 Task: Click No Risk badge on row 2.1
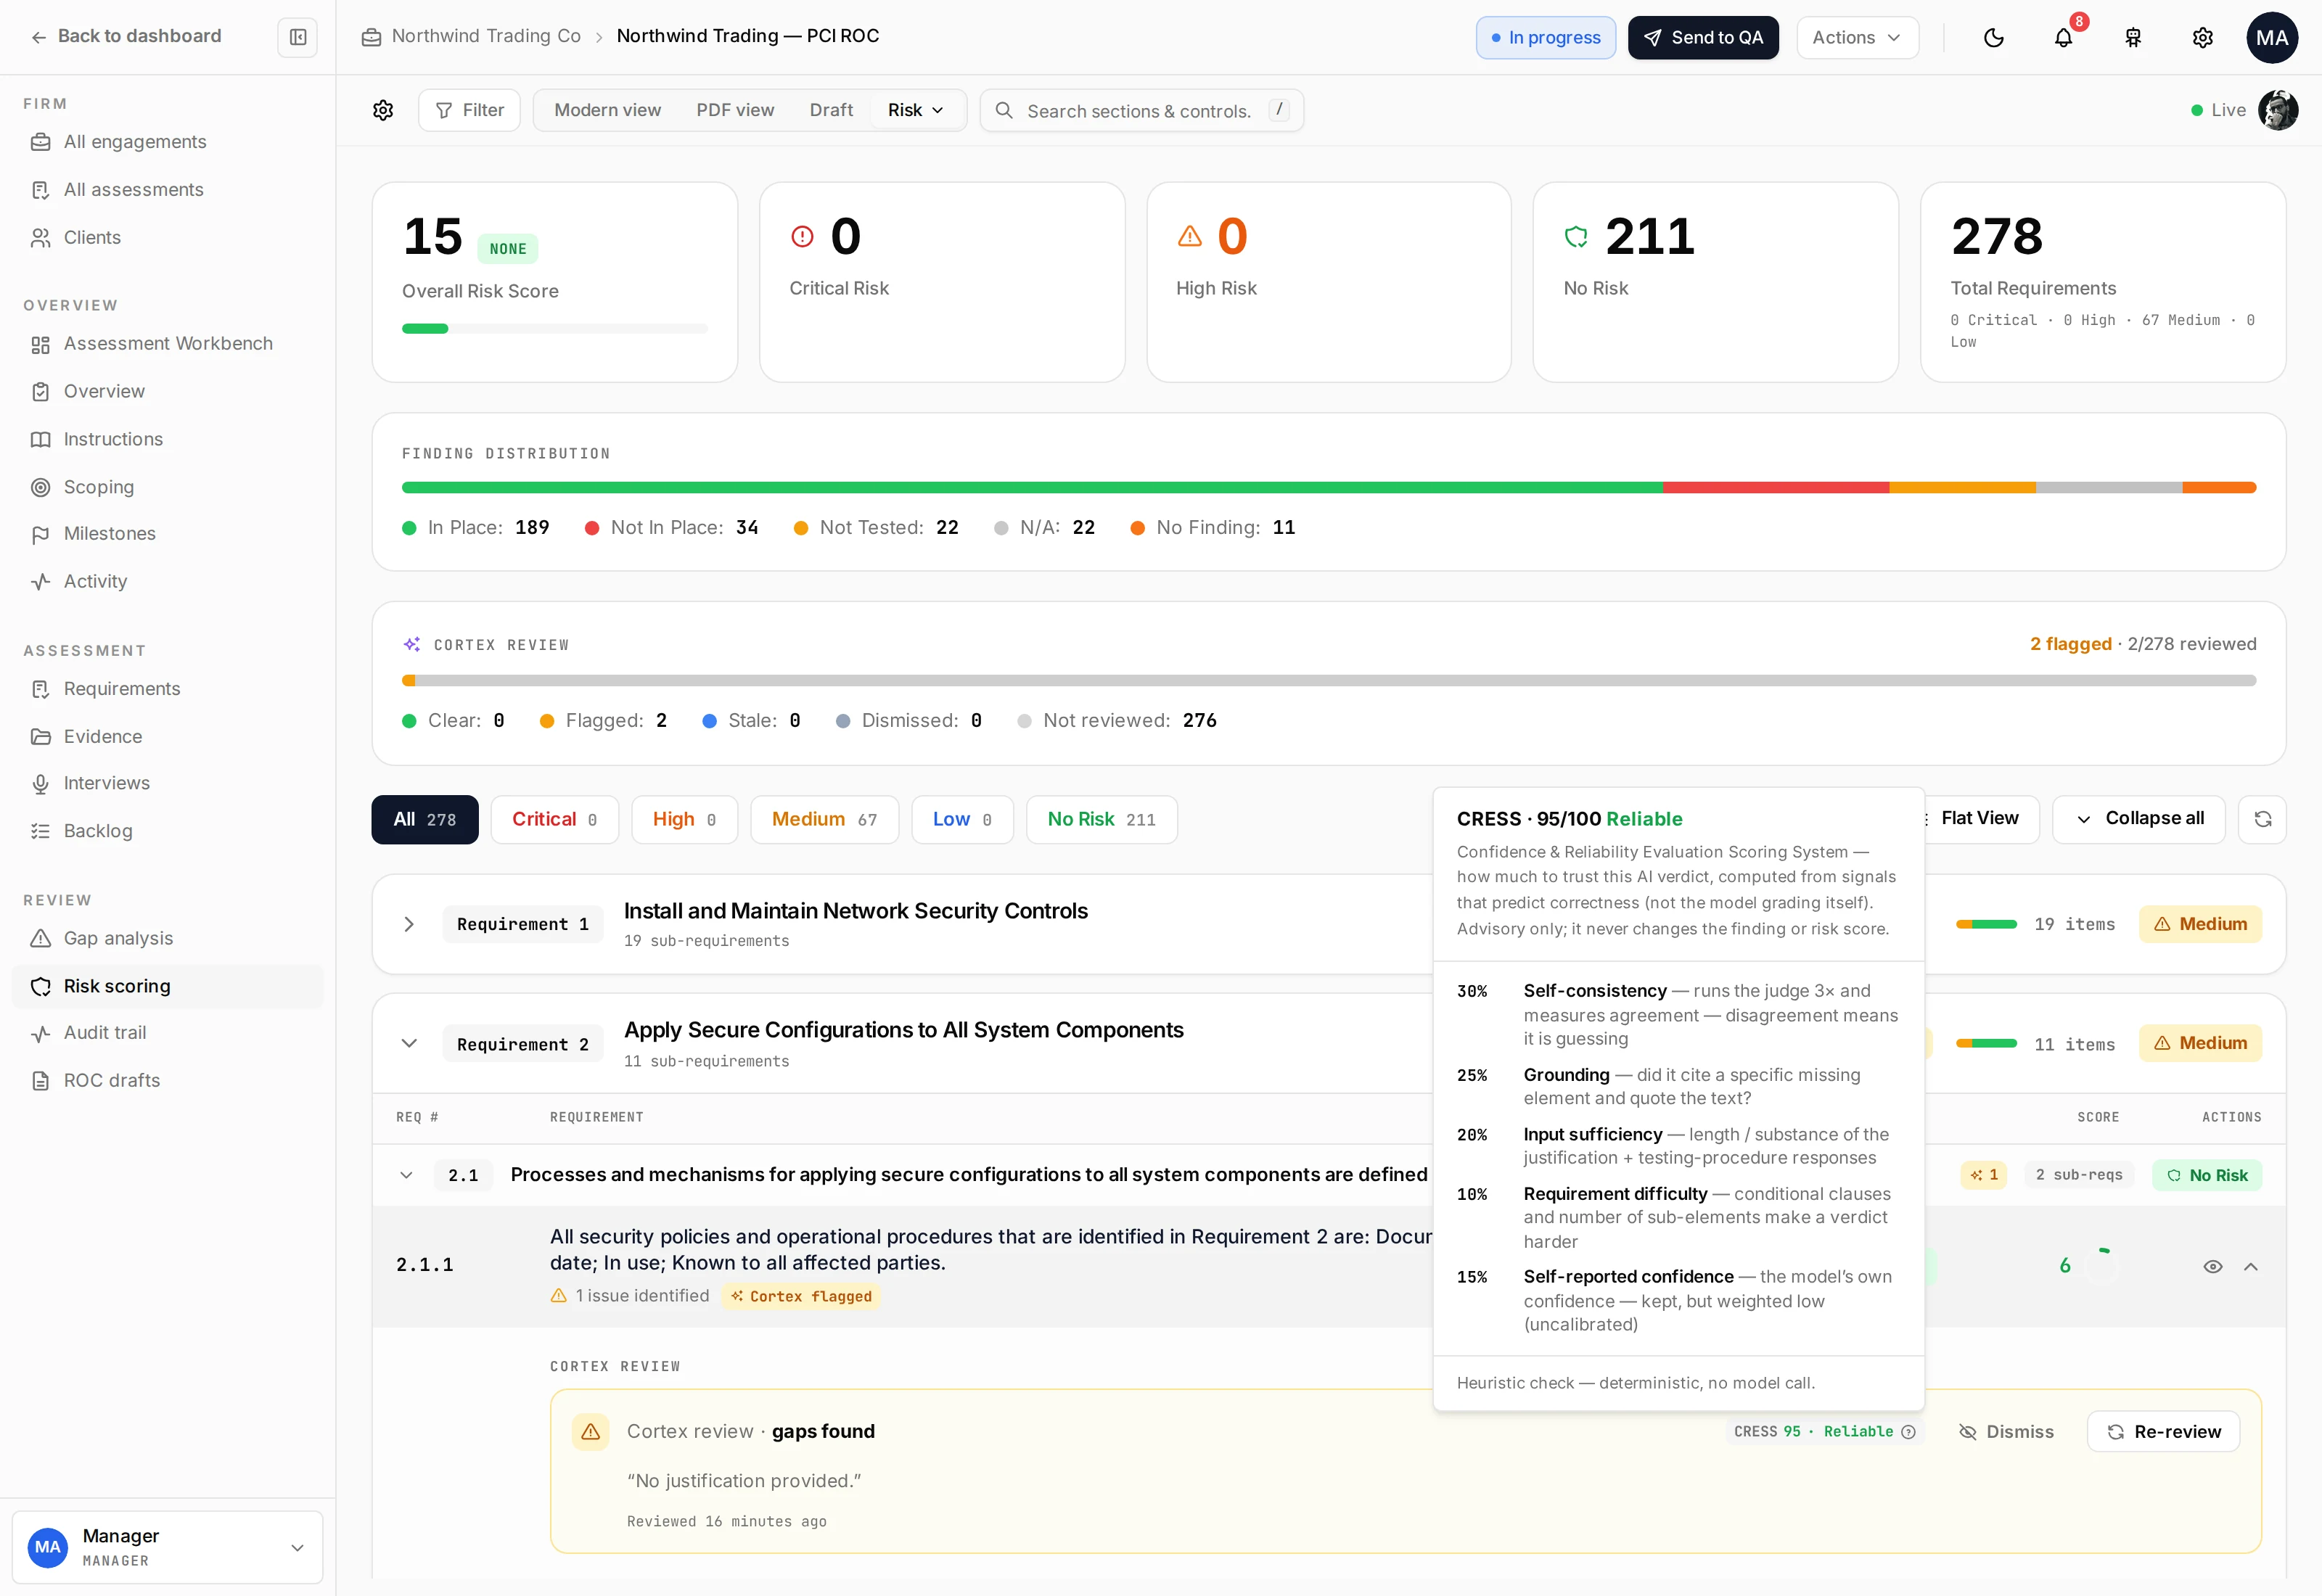(x=2207, y=1176)
